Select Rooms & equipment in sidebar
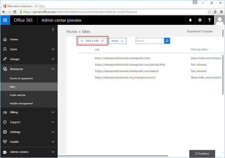Image resolution: width=225 pixels, height=158 pixels. (x=21, y=78)
